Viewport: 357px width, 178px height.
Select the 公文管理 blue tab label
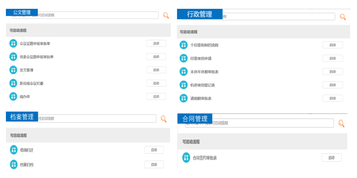pos(22,12)
